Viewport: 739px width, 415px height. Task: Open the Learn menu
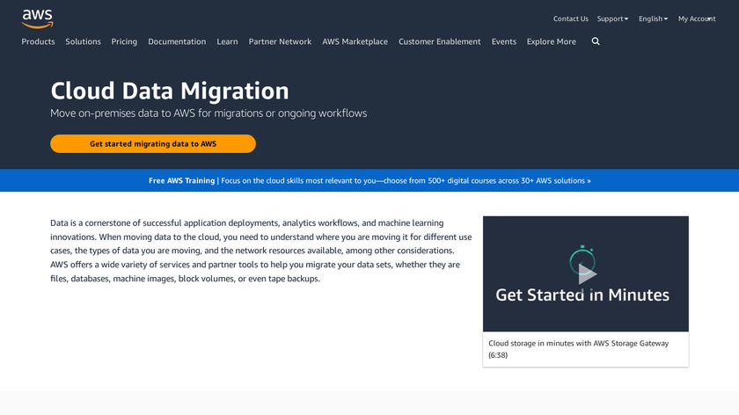click(227, 41)
